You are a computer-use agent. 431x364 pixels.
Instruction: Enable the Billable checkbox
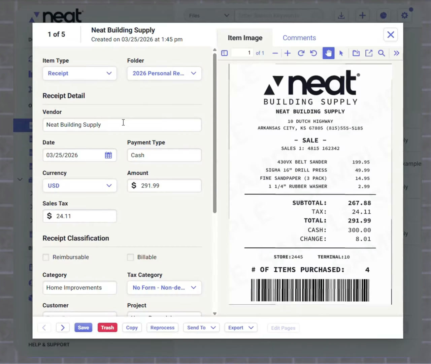[x=130, y=257]
